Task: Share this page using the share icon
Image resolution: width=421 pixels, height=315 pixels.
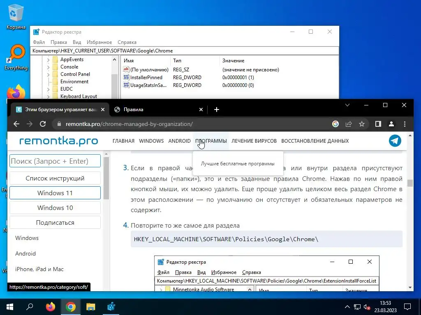Action: coord(349,124)
